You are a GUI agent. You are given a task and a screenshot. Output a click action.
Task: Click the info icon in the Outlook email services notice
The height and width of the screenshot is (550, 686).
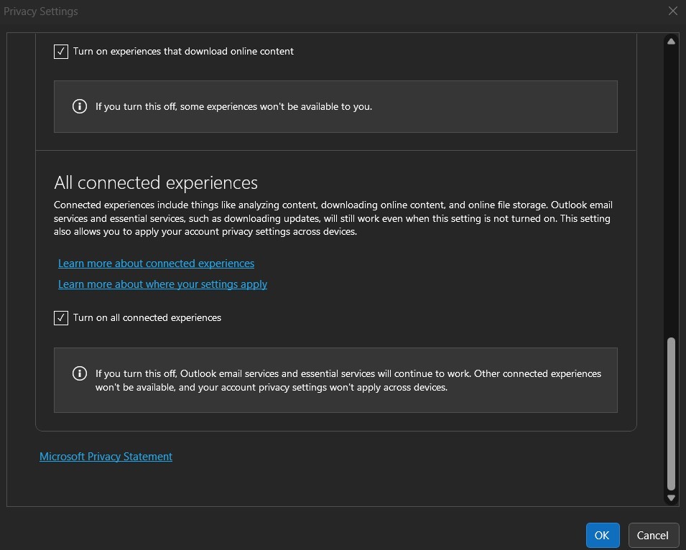[80, 373]
